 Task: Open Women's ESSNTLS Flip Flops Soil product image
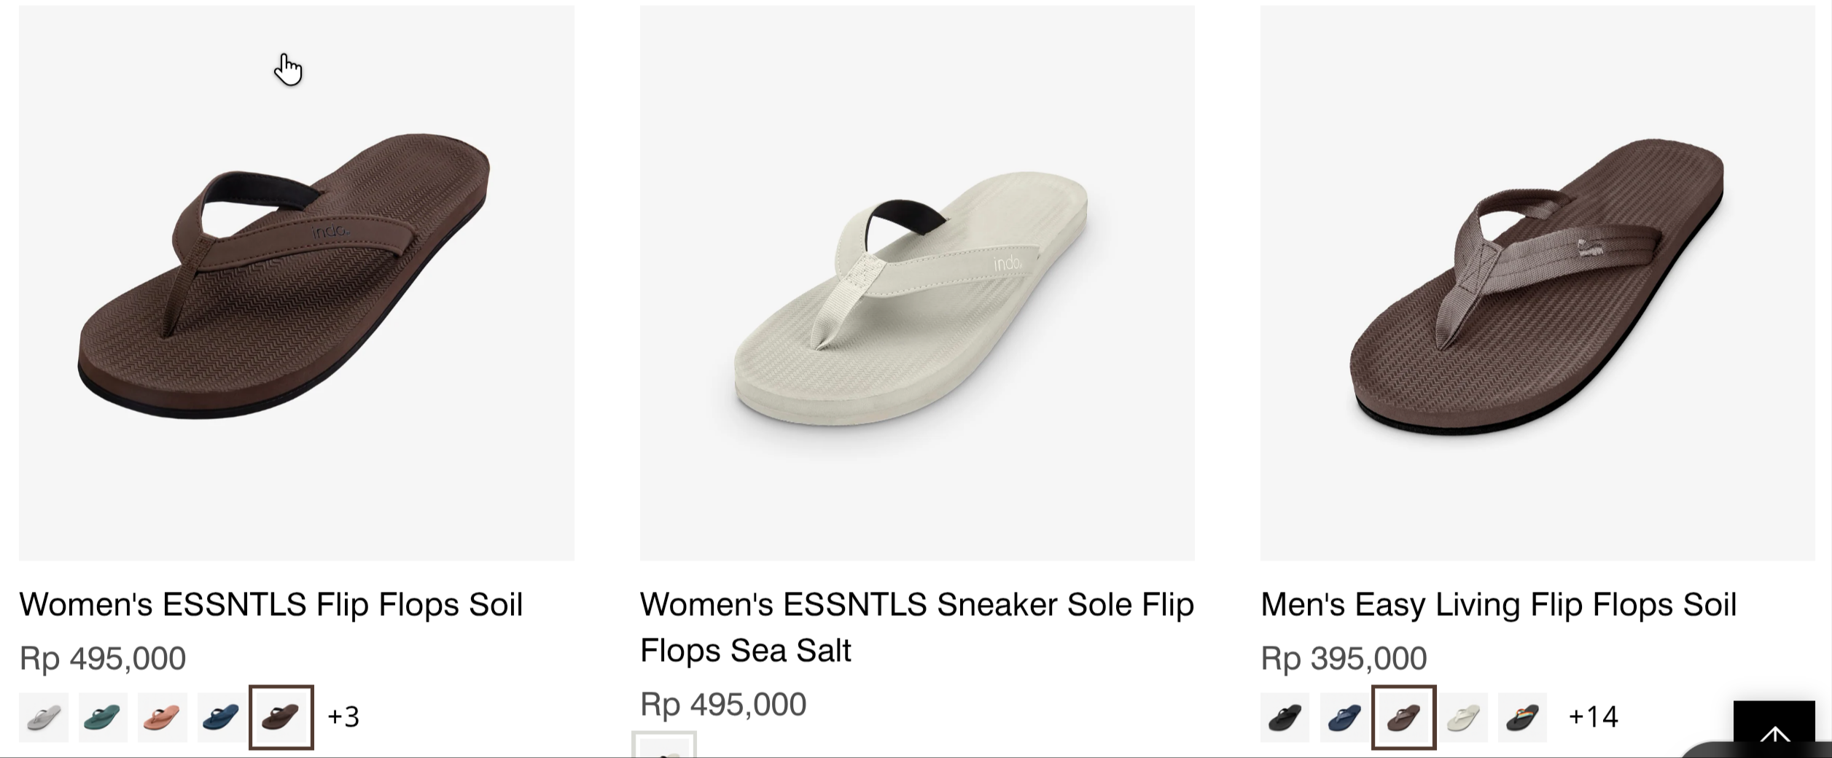[297, 283]
